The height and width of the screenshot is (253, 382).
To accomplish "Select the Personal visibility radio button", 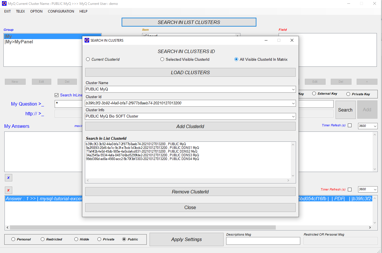I will [x=13, y=239].
